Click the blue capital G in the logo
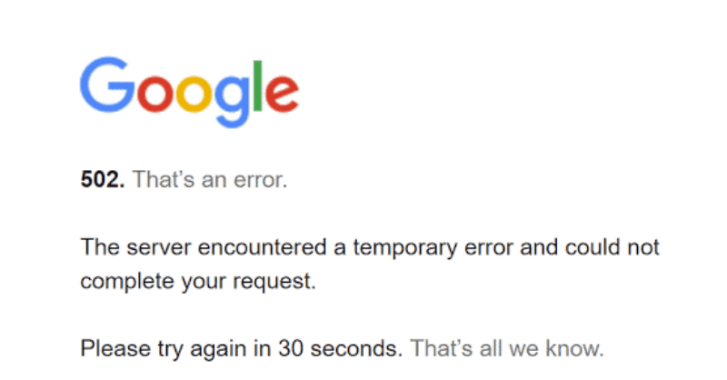727x380 pixels. [x=108, y=87]
